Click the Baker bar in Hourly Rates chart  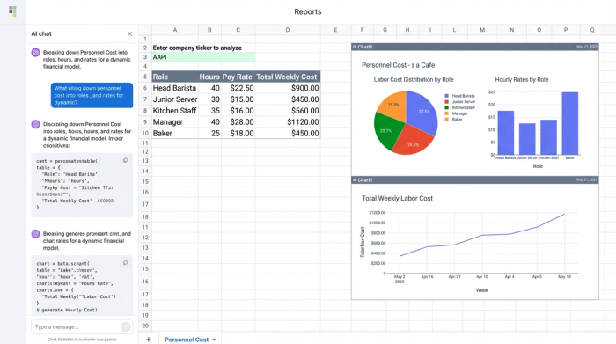(x=570, y=123)
